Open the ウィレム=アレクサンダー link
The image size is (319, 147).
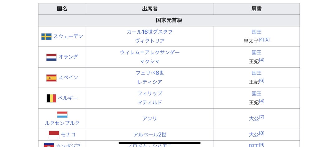150,52
